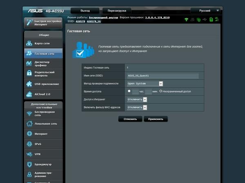This screenshot has height=183, width=245.
Task: Click the hours input field for access time
Action: click(x=135, y=91)
